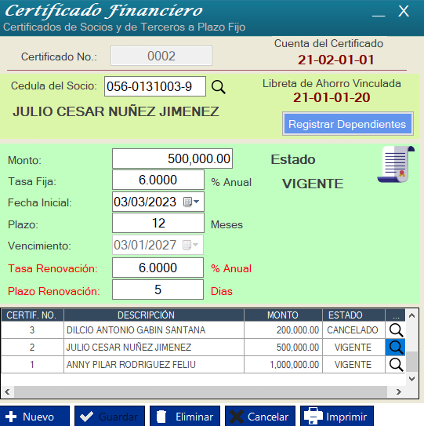Click the table scroll down arrow

[411, 378]
